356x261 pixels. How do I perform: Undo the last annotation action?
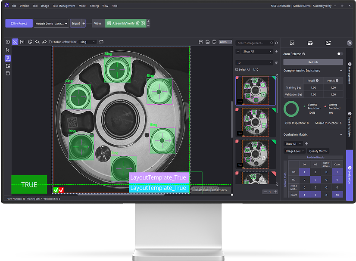pyautogui.click(x=37, y=42)
